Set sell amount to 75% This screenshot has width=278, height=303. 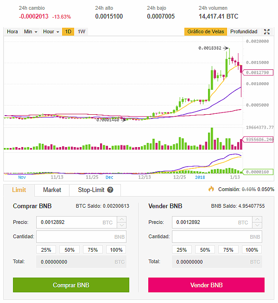click(228, 250)
